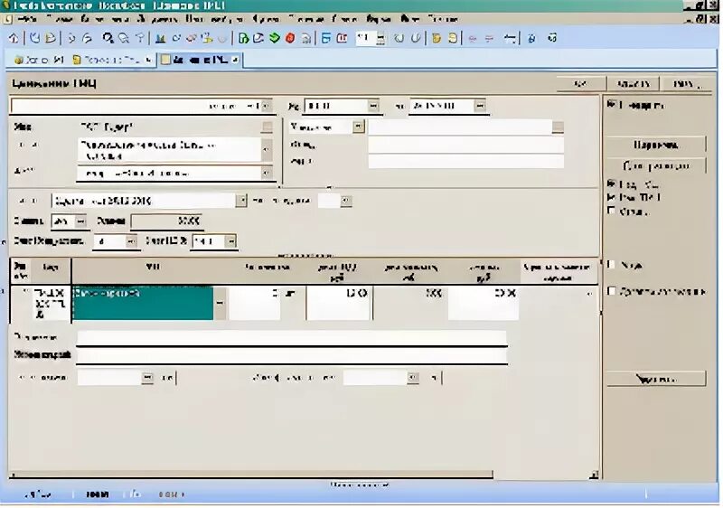Click the blue list icon in the toolbar
Image resolution: width=723 pixels, height=508 pixels.
coord(326,38)
